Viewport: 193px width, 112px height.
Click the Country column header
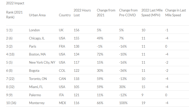(65, 15)
